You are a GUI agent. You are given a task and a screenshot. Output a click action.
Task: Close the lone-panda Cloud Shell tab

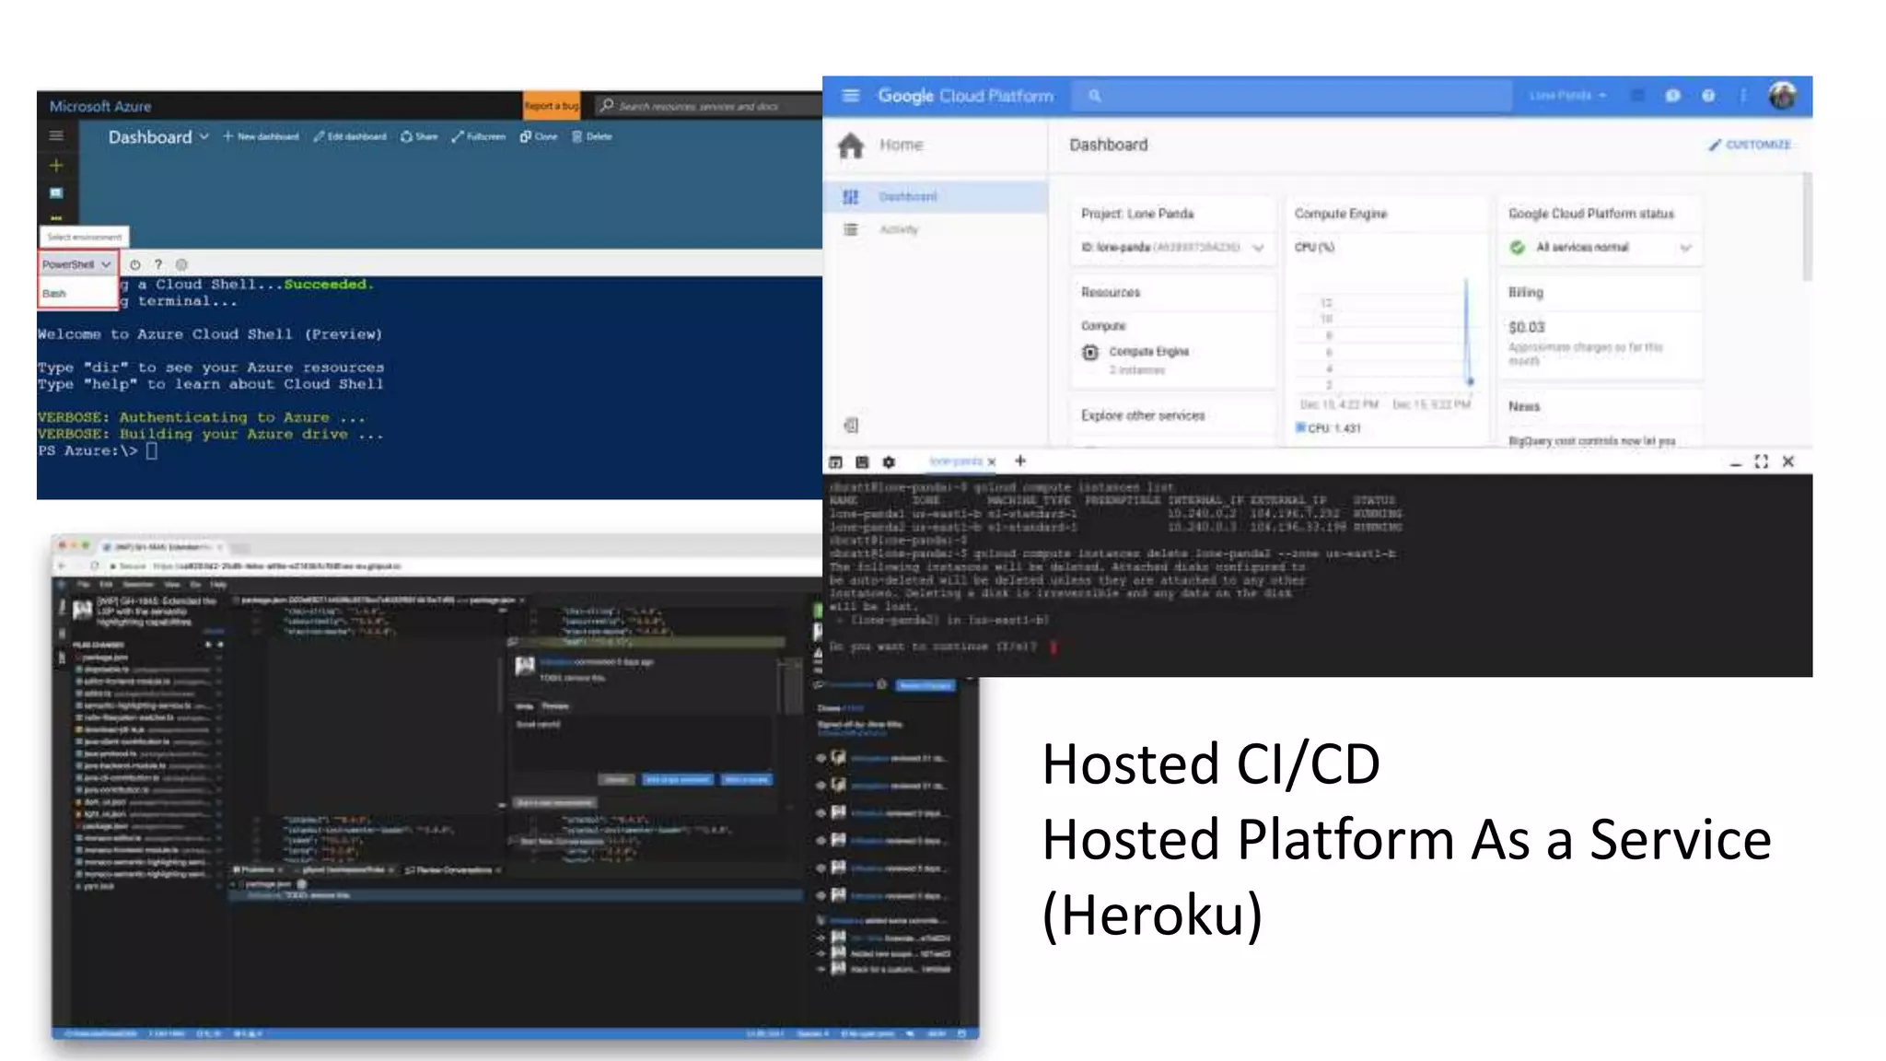tap(992, 461)
